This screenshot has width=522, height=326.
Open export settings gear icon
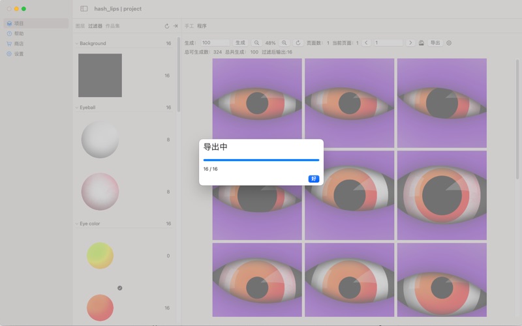click(449, 43)
